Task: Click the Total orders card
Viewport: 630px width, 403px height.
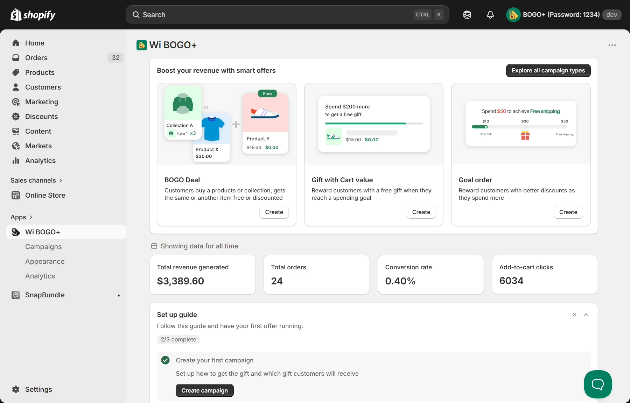Action: [x=317, y=275]
